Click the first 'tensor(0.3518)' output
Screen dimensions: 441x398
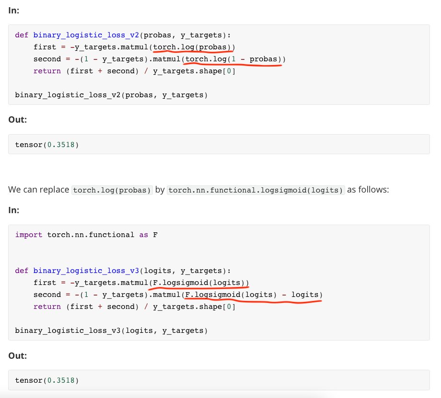click(x=46, y=145)
